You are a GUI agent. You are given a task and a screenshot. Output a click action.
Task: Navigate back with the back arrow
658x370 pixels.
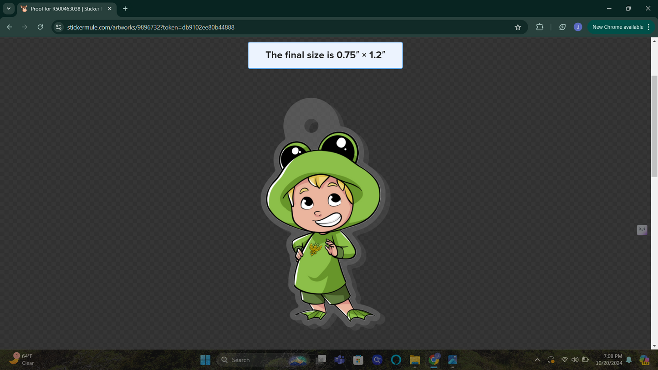tap(9, 27)
